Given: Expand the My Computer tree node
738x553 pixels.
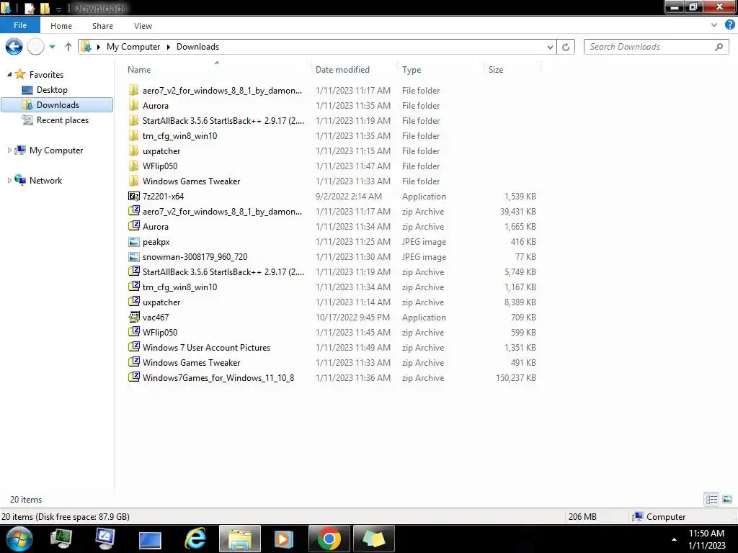Looking at the screenshot, I should click(x=9, y=150).
